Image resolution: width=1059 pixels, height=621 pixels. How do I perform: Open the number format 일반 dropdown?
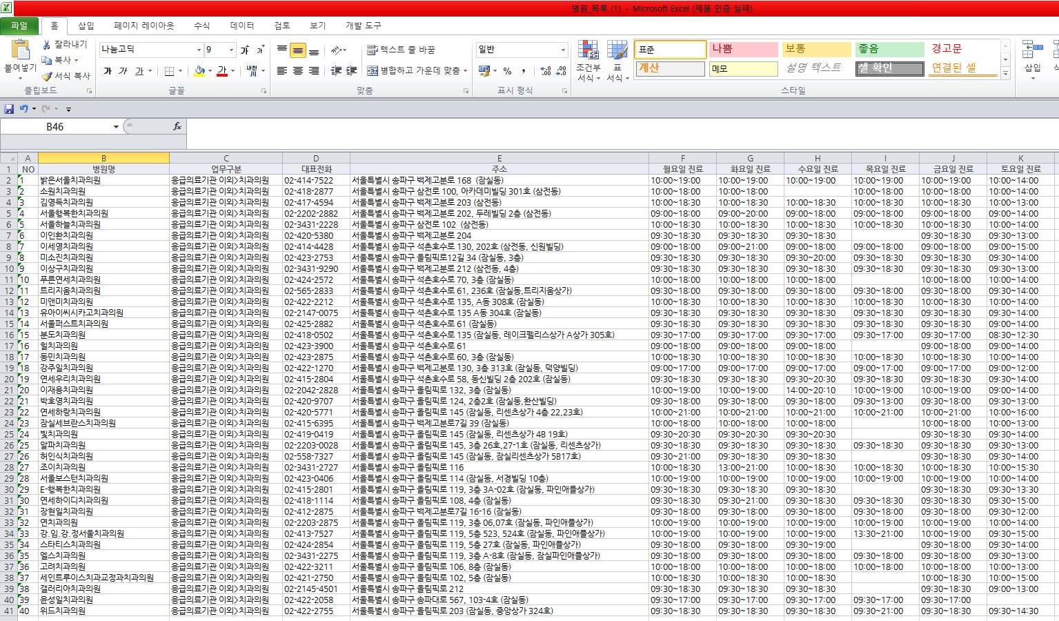(x=563, y=50)
